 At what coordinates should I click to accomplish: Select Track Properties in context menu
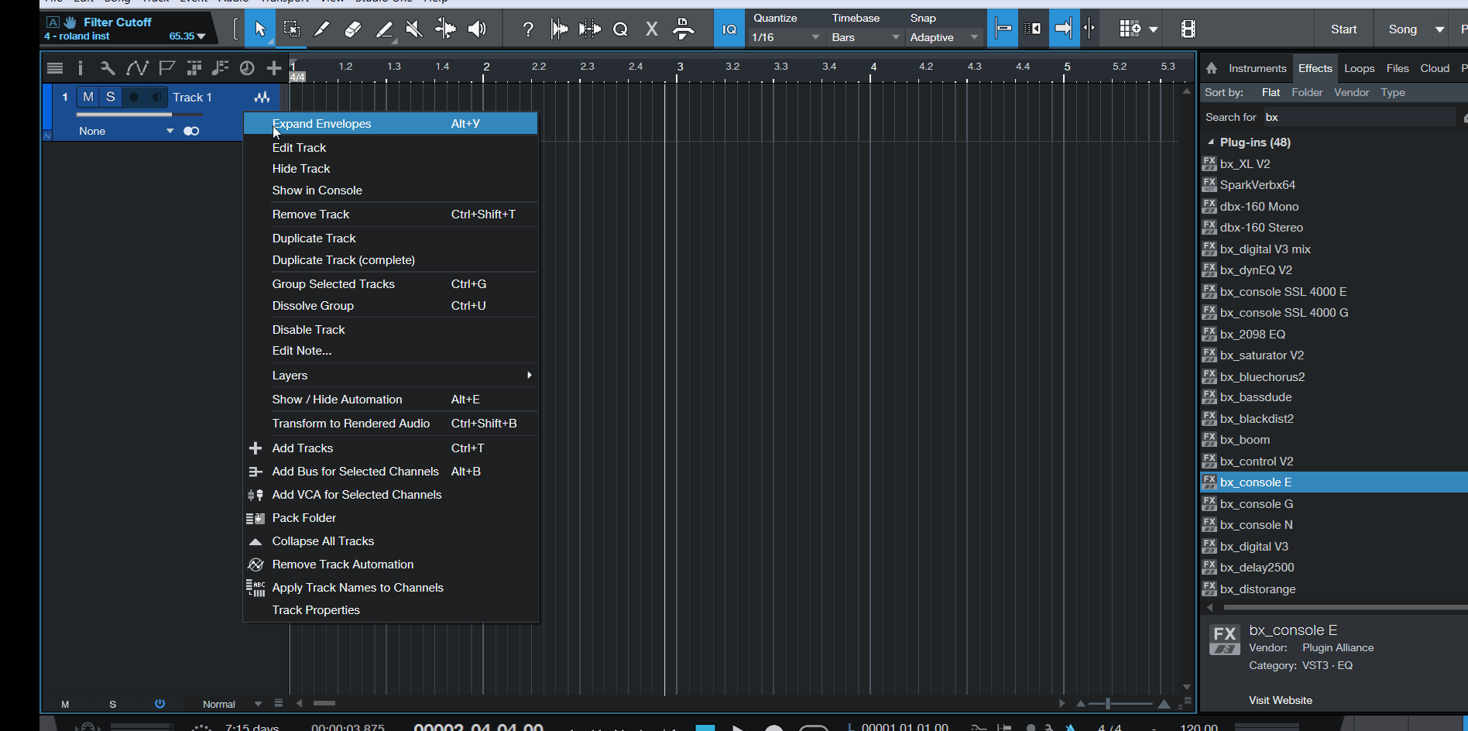(391, 610)
